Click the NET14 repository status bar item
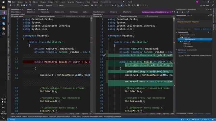The image size is (216, 121). click(195, 120)
